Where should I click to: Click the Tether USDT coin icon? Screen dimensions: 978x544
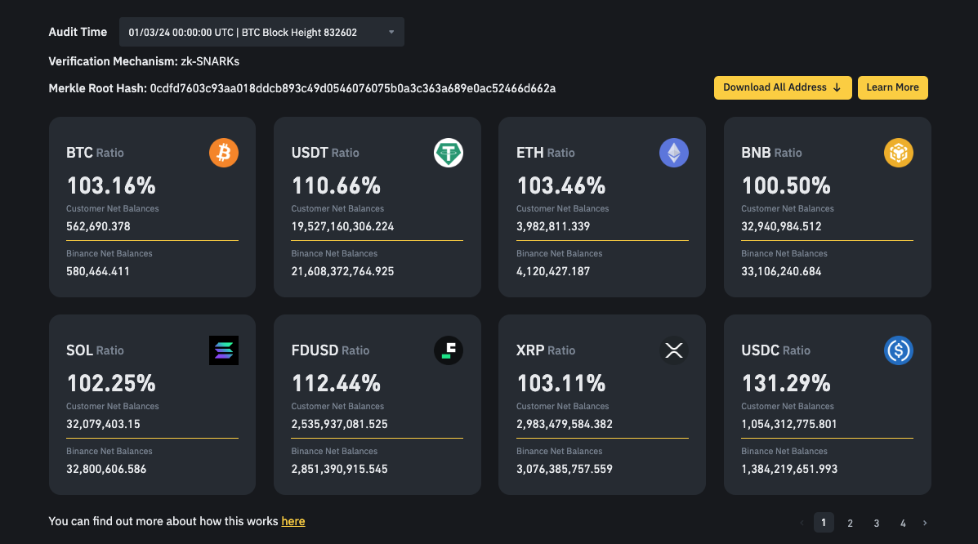point(449,153)
